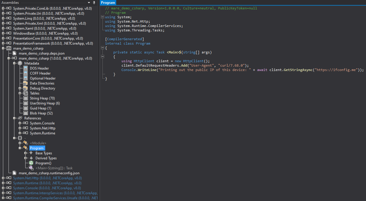Click the WriteLine method reference in code
The image size is (366, 201).
(146, 70)
